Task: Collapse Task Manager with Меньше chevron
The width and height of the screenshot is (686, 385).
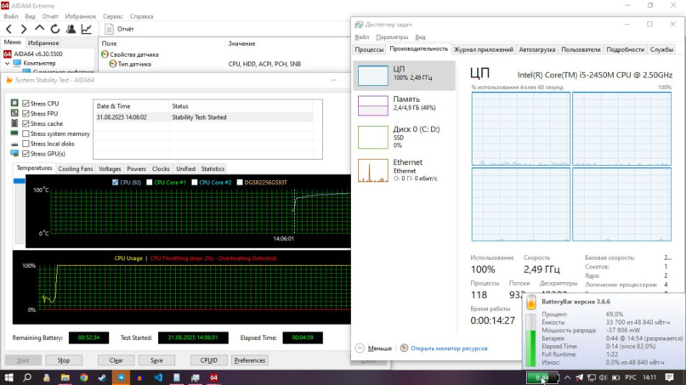Action: coord(360,348)
